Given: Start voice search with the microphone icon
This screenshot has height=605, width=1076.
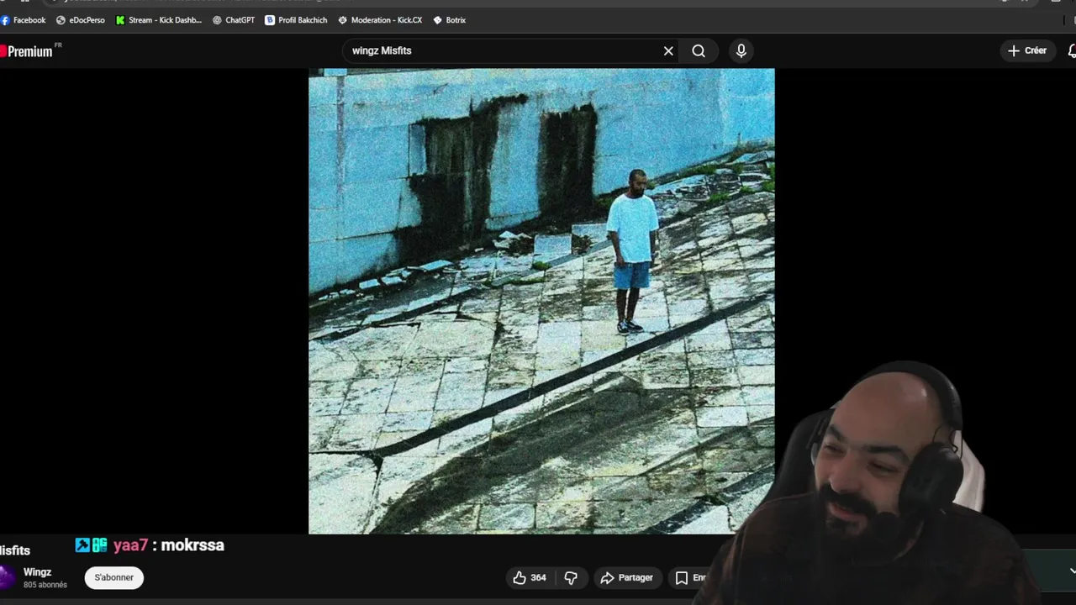Looking at the screenshot, I should click(x=741, y=51).
